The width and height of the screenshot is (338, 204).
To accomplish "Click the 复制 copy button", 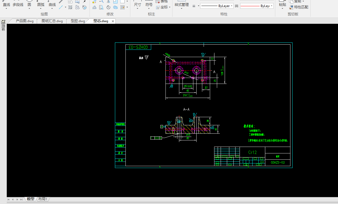I will click(x=297, y=1).
